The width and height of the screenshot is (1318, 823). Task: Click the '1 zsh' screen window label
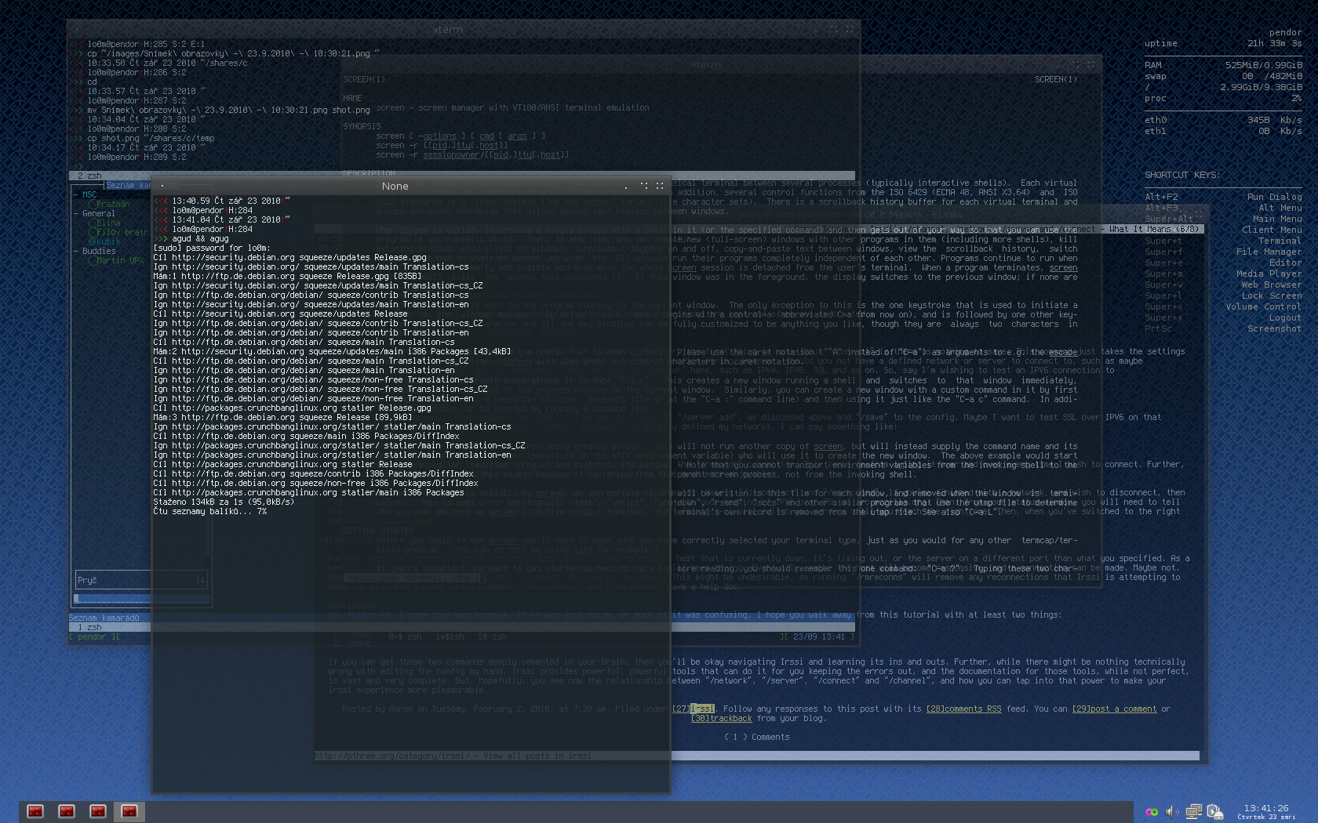coord(89,627)
